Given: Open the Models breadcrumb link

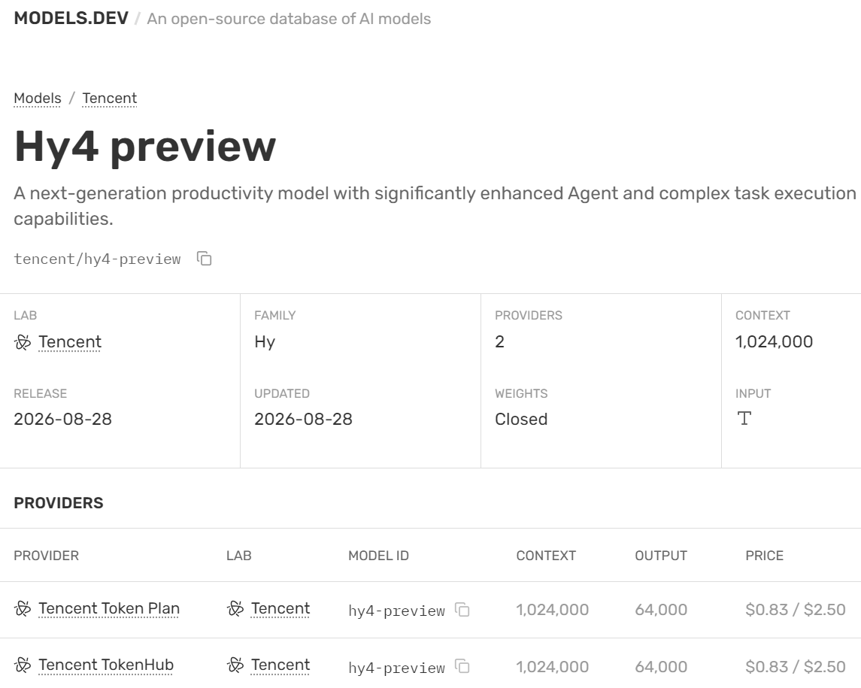Looking at the screenshot, I should pyautogui.click(x=38, y=99).
